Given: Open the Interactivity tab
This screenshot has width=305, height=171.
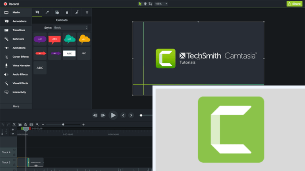Looking at the screenshot, I should pos(16,92).
